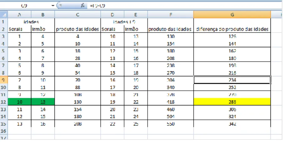Click cell with value 418
283x142 pixels.
[170, 102]
